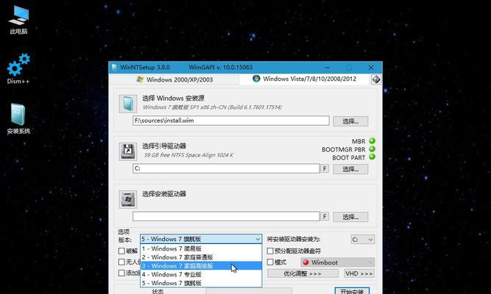This screenshot has width=491, height=294.
Task: Click the tools icon beside the tabs
Action: click(376, 79)
